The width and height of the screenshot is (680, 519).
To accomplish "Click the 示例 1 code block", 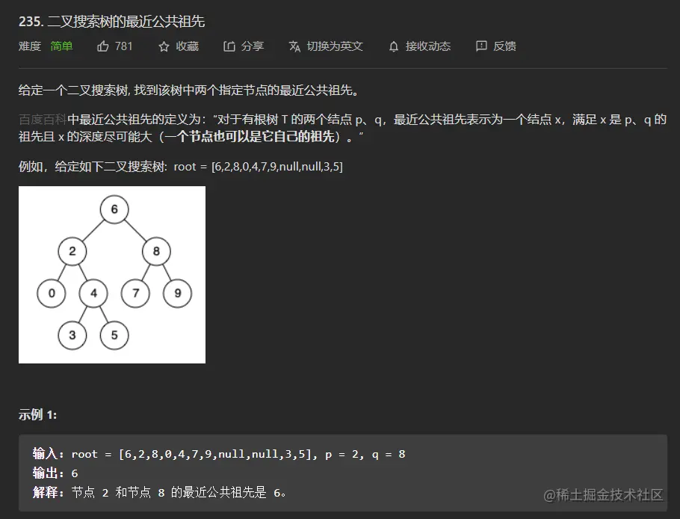I will (x=340, y=471).
